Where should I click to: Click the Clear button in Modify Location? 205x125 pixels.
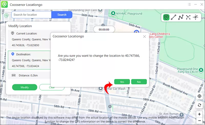[52, 87]
